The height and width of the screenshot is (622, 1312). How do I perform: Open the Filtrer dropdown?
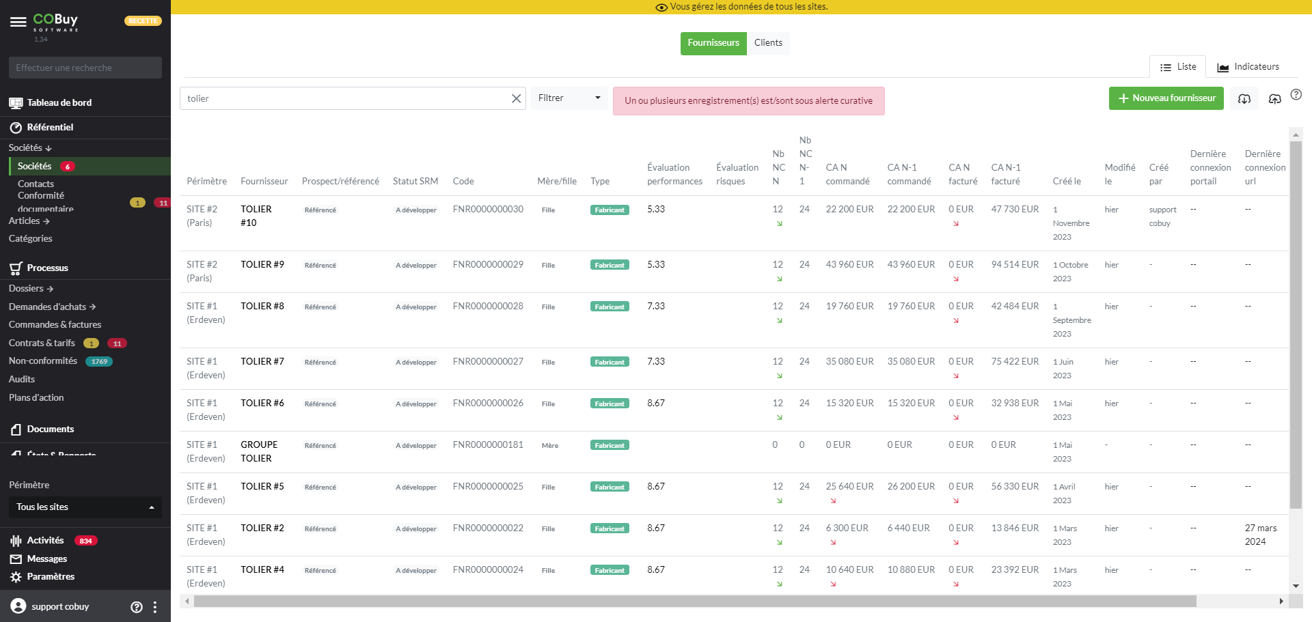569,98
